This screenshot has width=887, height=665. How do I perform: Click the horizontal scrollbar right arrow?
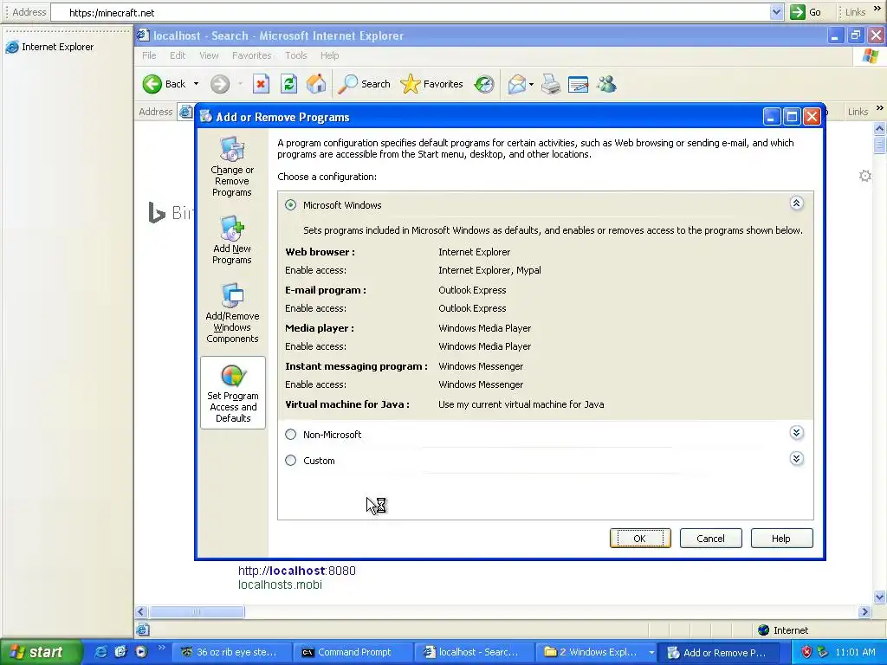tap(864, 612)
